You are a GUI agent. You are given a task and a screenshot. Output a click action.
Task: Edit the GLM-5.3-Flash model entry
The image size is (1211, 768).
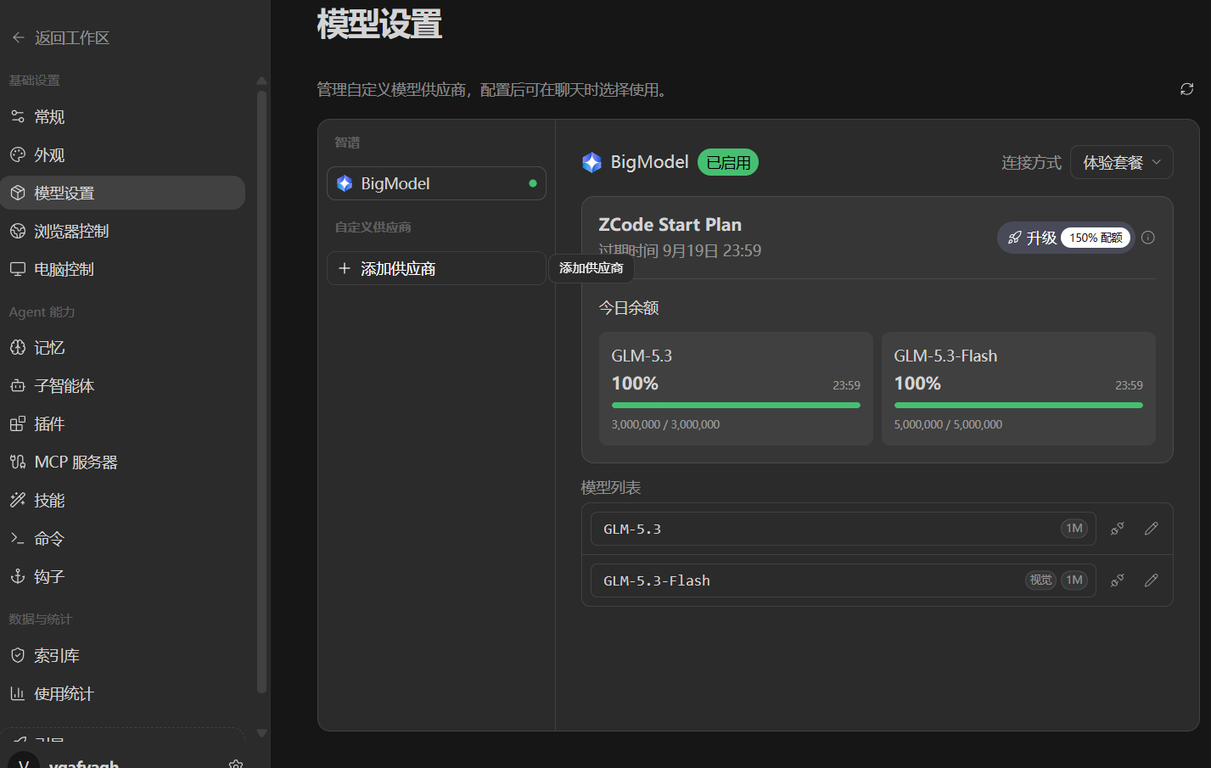click(1152, 580)
